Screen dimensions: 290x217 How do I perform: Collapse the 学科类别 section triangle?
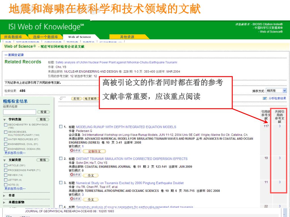pos(5,120)
